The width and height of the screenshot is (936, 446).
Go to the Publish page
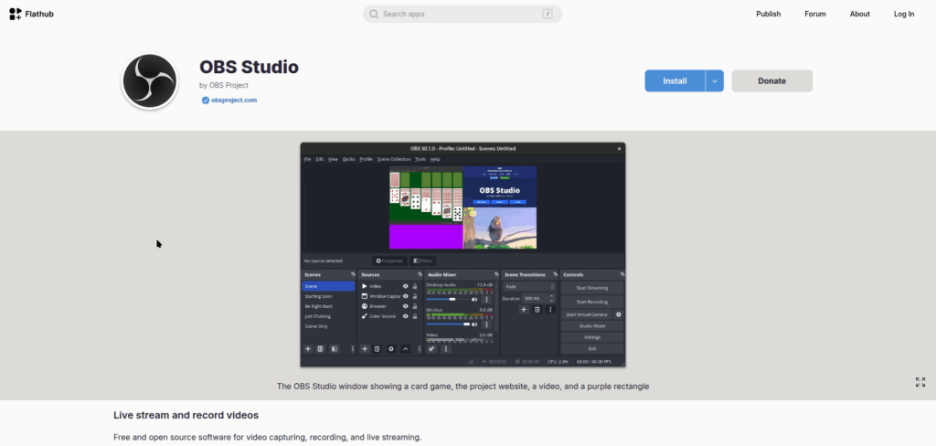point(768,14)
